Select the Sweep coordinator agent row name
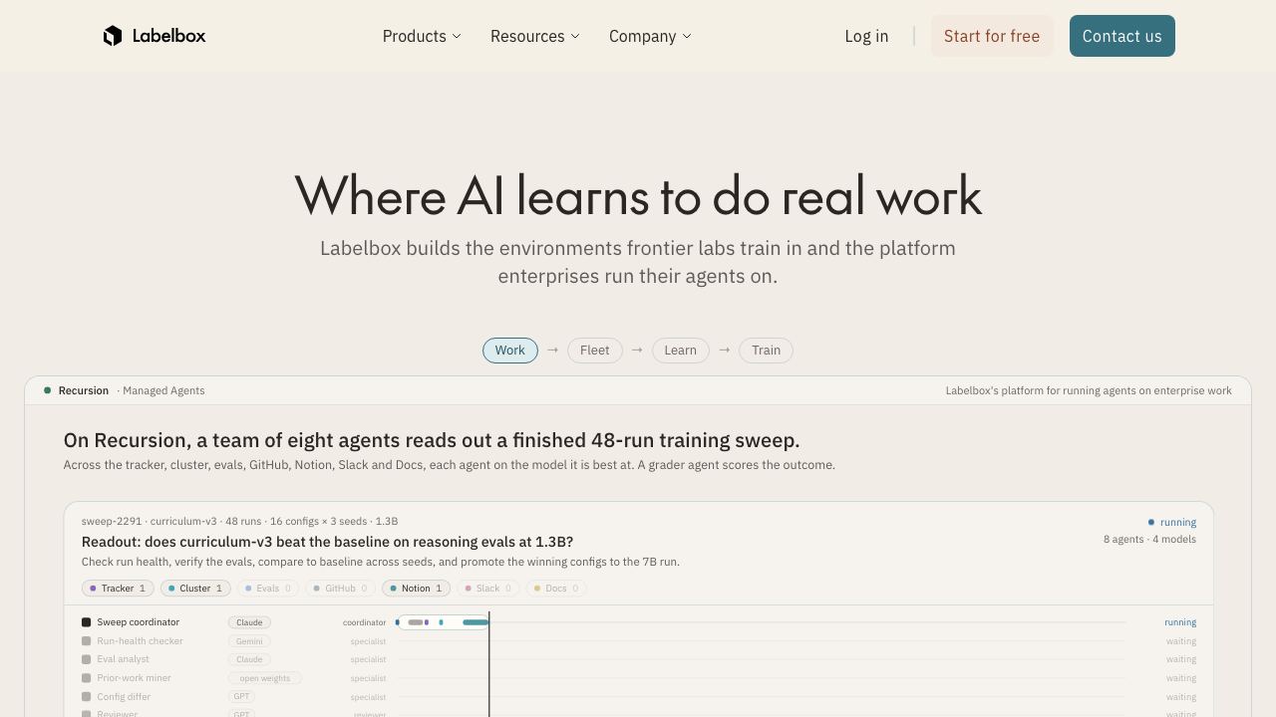The width and height of the screenshot is (1276, 717). click(x=139, y=622)
